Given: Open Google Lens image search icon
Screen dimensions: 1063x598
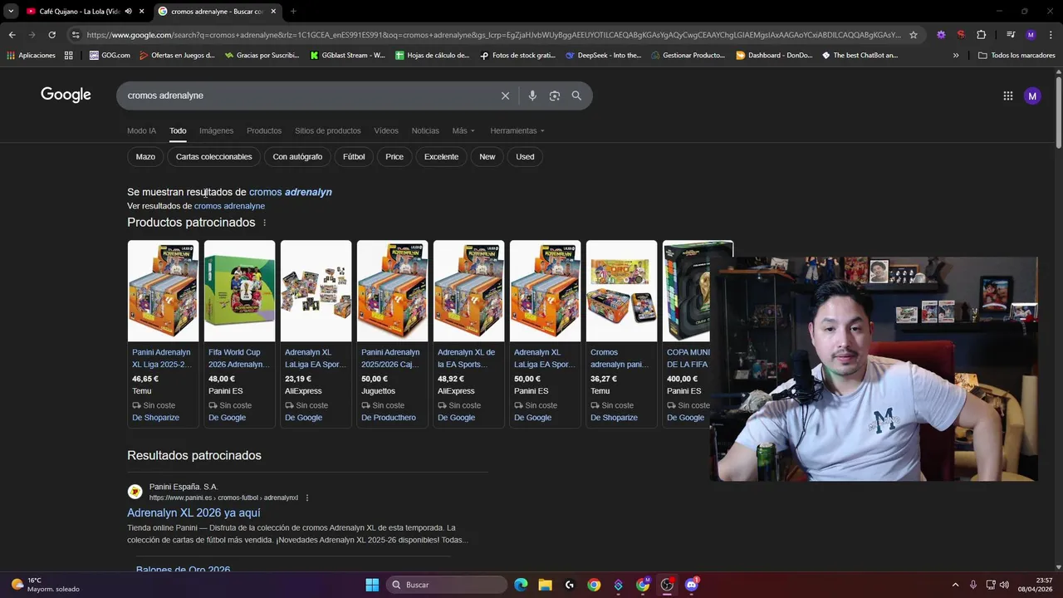Looking at the screenshot, I should click(555, 96).
